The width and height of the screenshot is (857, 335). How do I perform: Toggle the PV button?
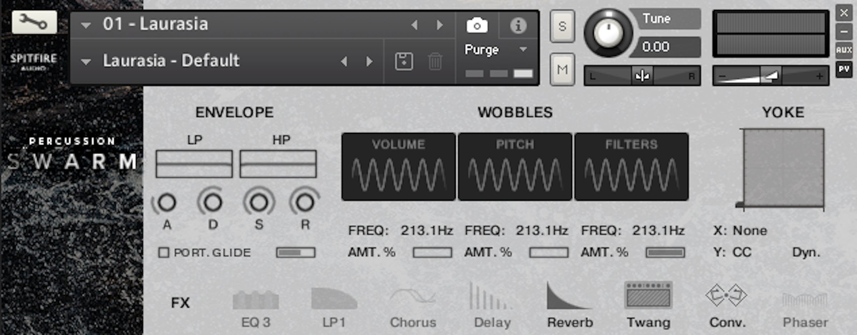(844, 69)
